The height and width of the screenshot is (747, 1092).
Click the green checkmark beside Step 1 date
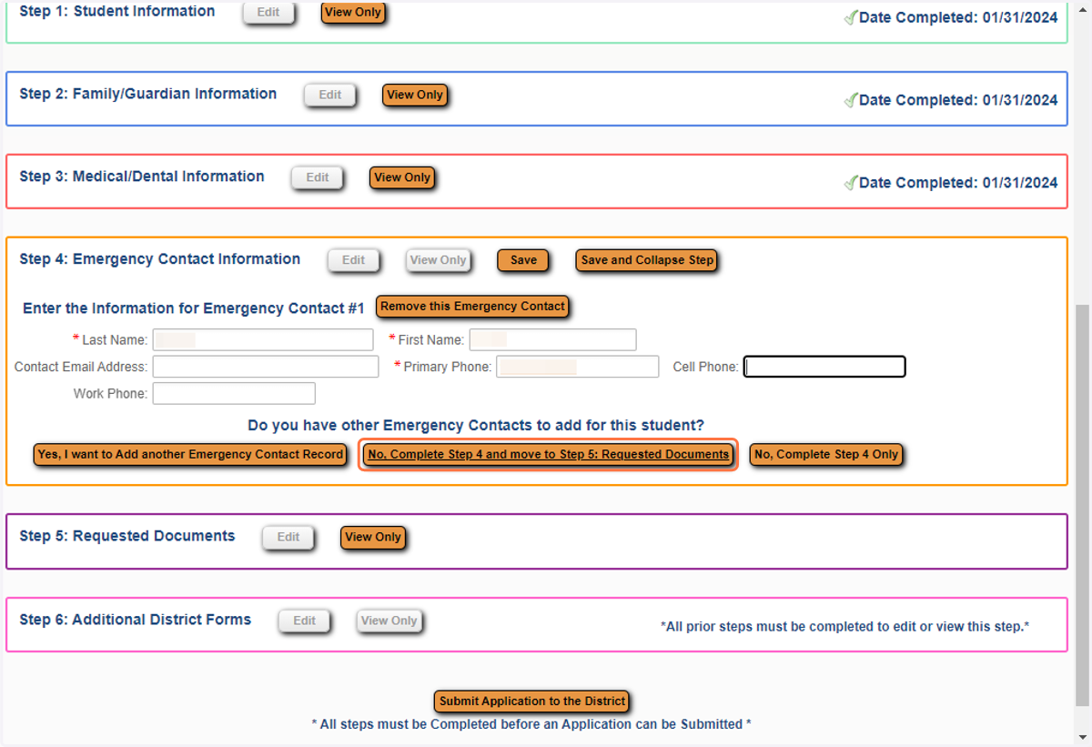coord(851,17)
